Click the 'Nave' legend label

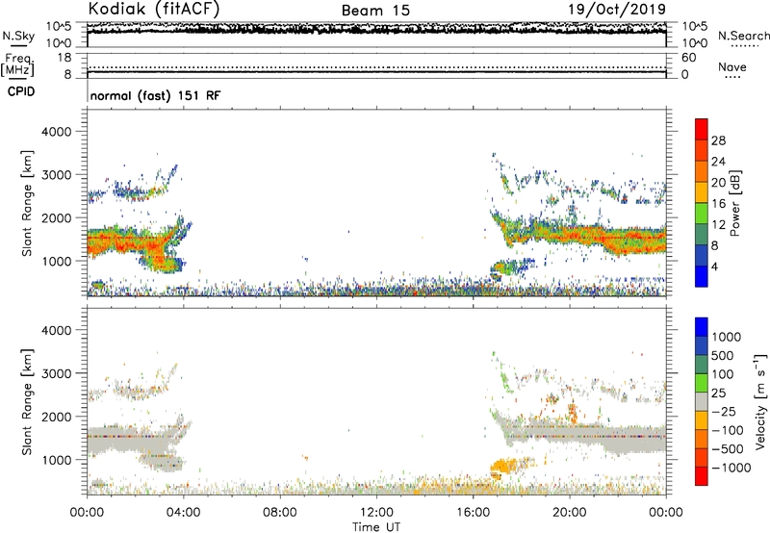point(732,66)
